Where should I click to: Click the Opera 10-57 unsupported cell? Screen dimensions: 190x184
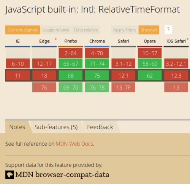point(150,53)
